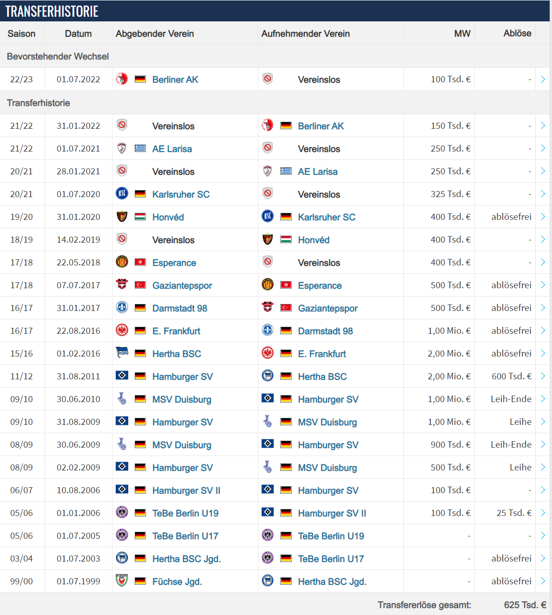Open details arrow for the 31.01.2020 transfer
The height and width of the screenshot is (615, 552).
click(543, 217)
